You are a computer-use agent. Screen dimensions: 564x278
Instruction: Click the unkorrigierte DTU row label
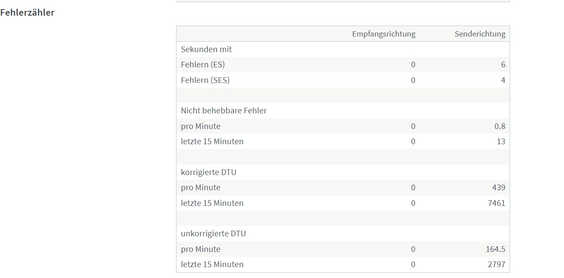(214, 234)
